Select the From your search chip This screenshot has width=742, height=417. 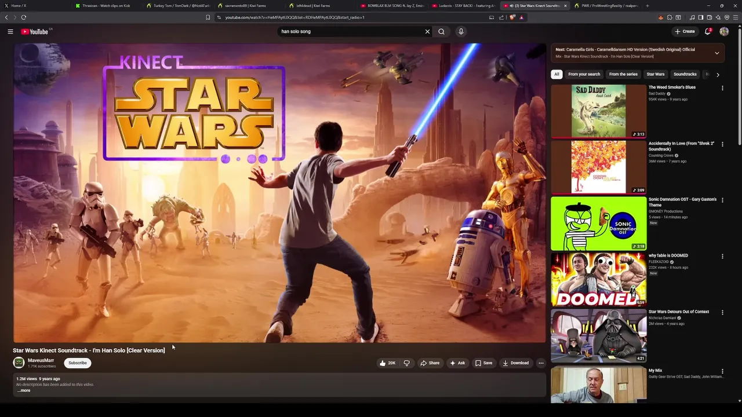(584, 74)
